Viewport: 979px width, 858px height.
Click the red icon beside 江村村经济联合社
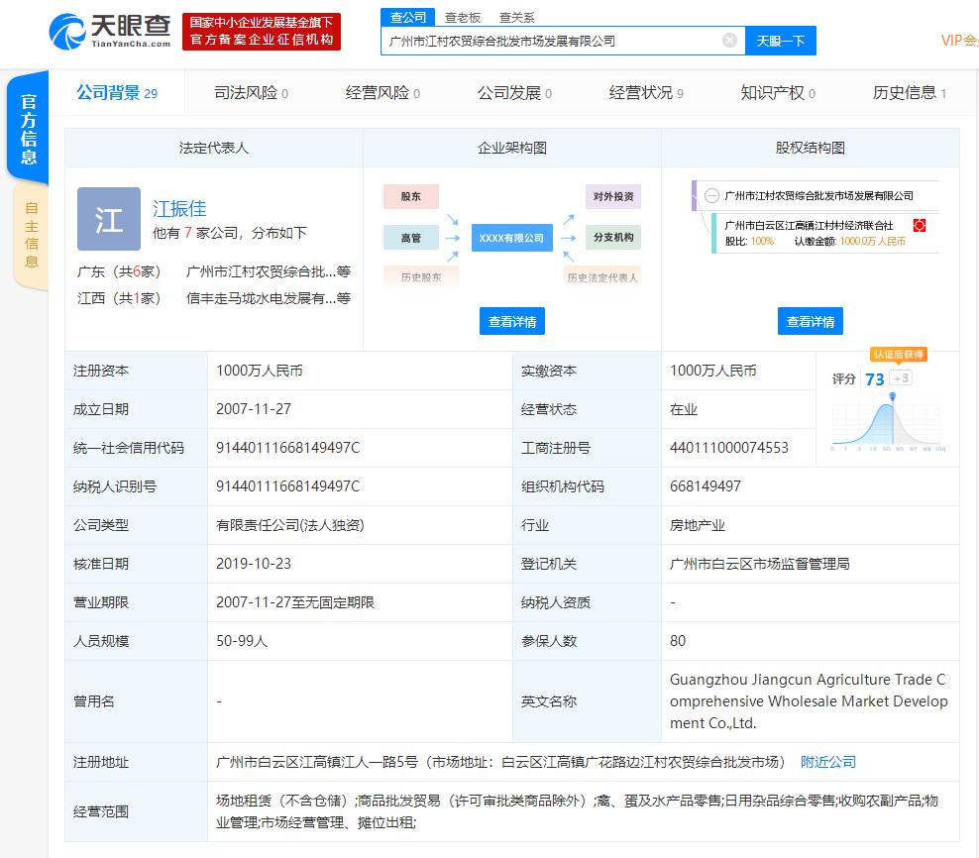click(x=920, y=226)
